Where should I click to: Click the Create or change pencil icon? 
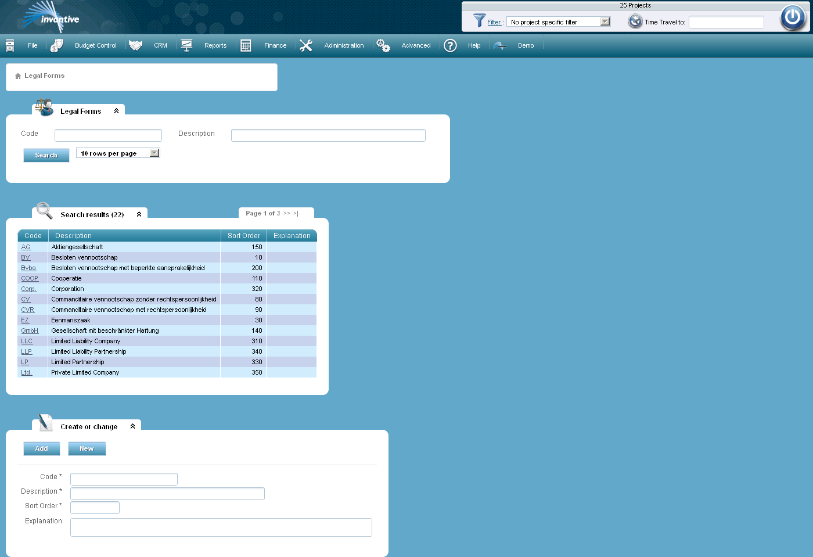pyautogui.click(x=45, y=422)
